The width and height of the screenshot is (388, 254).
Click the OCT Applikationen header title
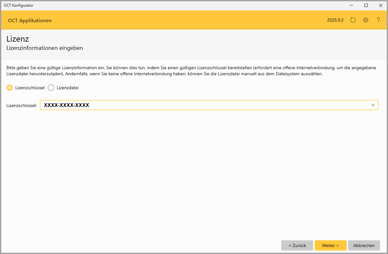(30, 21)
